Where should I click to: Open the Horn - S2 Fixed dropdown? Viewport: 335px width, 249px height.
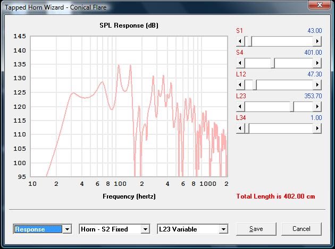pyautogui.click(x=145, y=229)
